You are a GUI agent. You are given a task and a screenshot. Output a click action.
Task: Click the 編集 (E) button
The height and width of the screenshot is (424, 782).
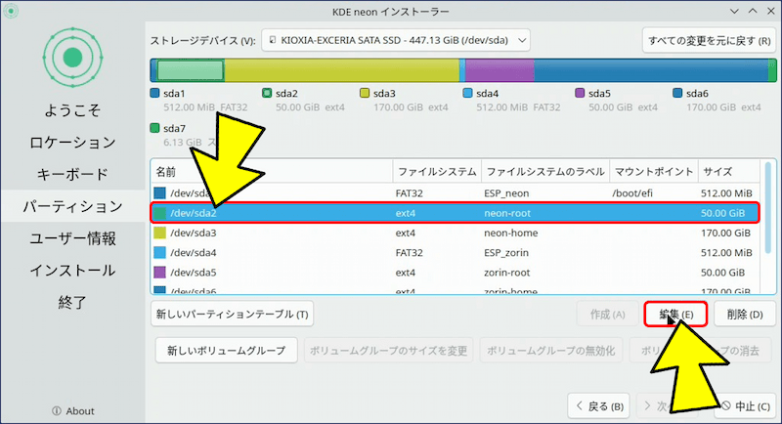click(x=675, y=315)
